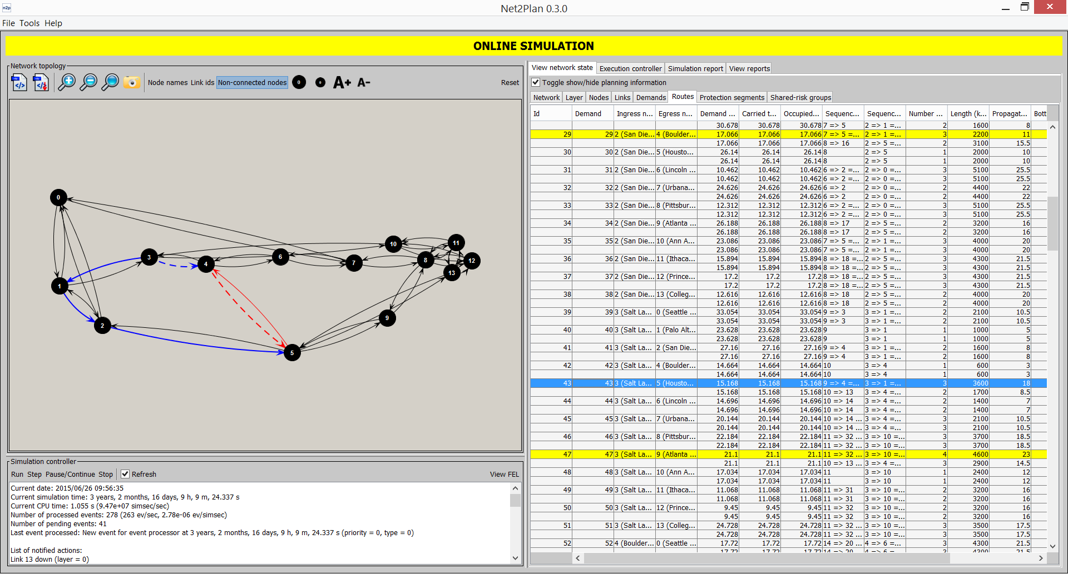Switch to the Execution controller tab
This screenshot has width=1068, height=574.
(630, 68)
